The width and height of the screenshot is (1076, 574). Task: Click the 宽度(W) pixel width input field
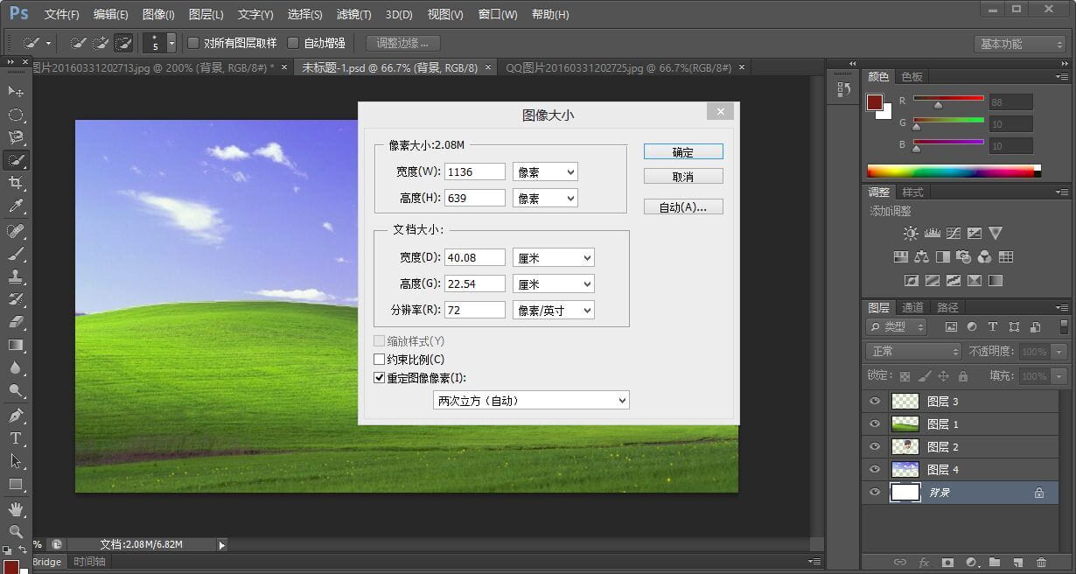click(474, 171)
